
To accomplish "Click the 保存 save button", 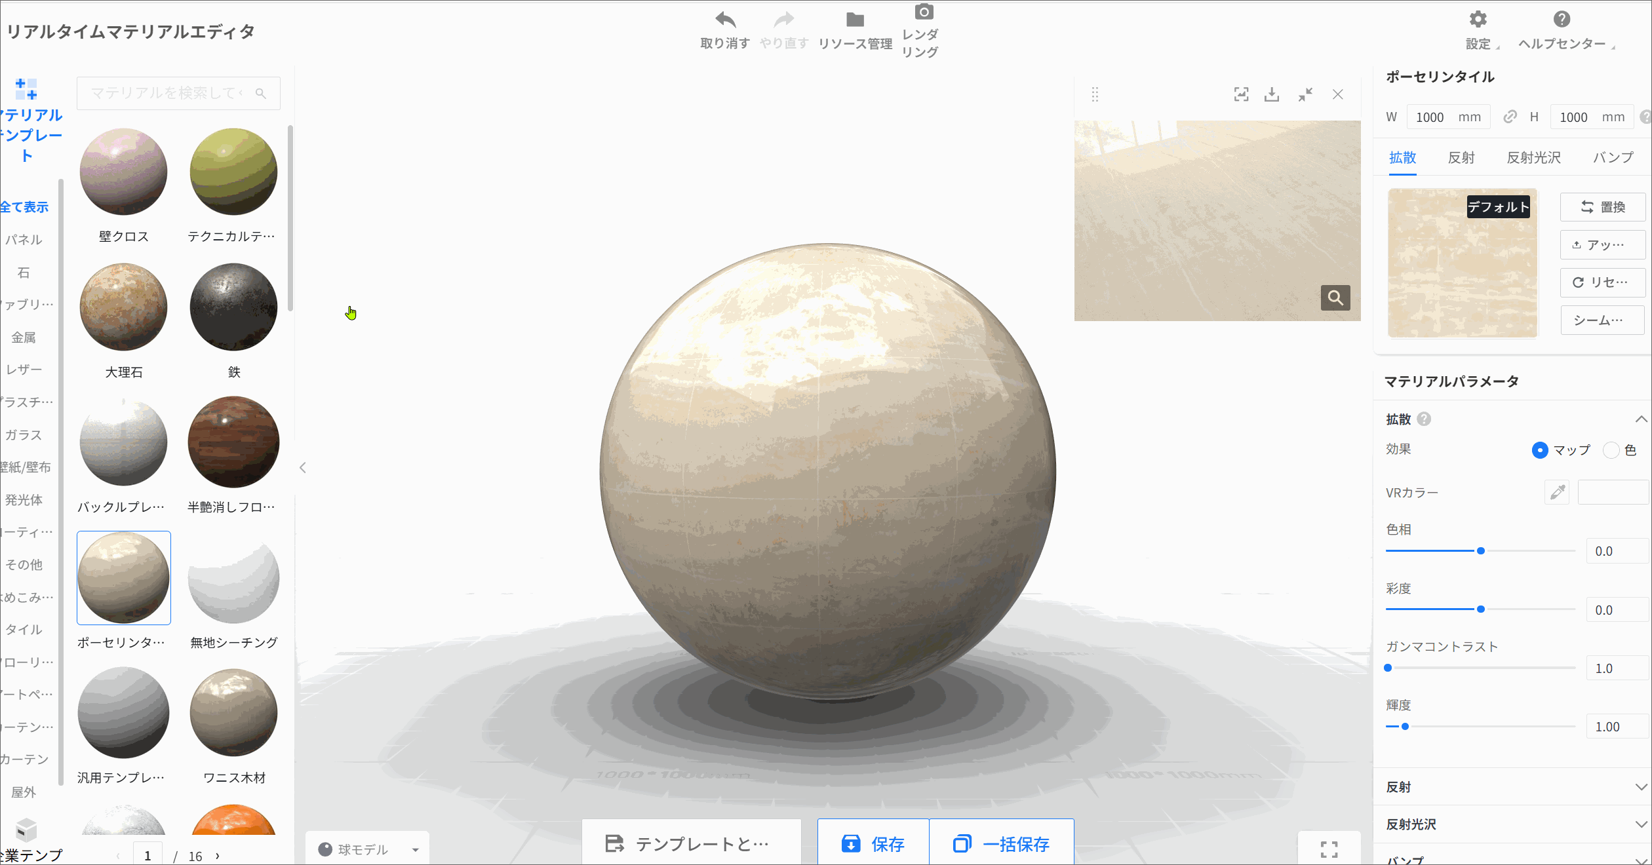I will [873, 843].
